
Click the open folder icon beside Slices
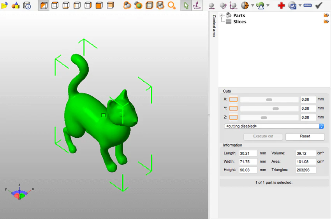pyautogui.click(x=326, y=21)
